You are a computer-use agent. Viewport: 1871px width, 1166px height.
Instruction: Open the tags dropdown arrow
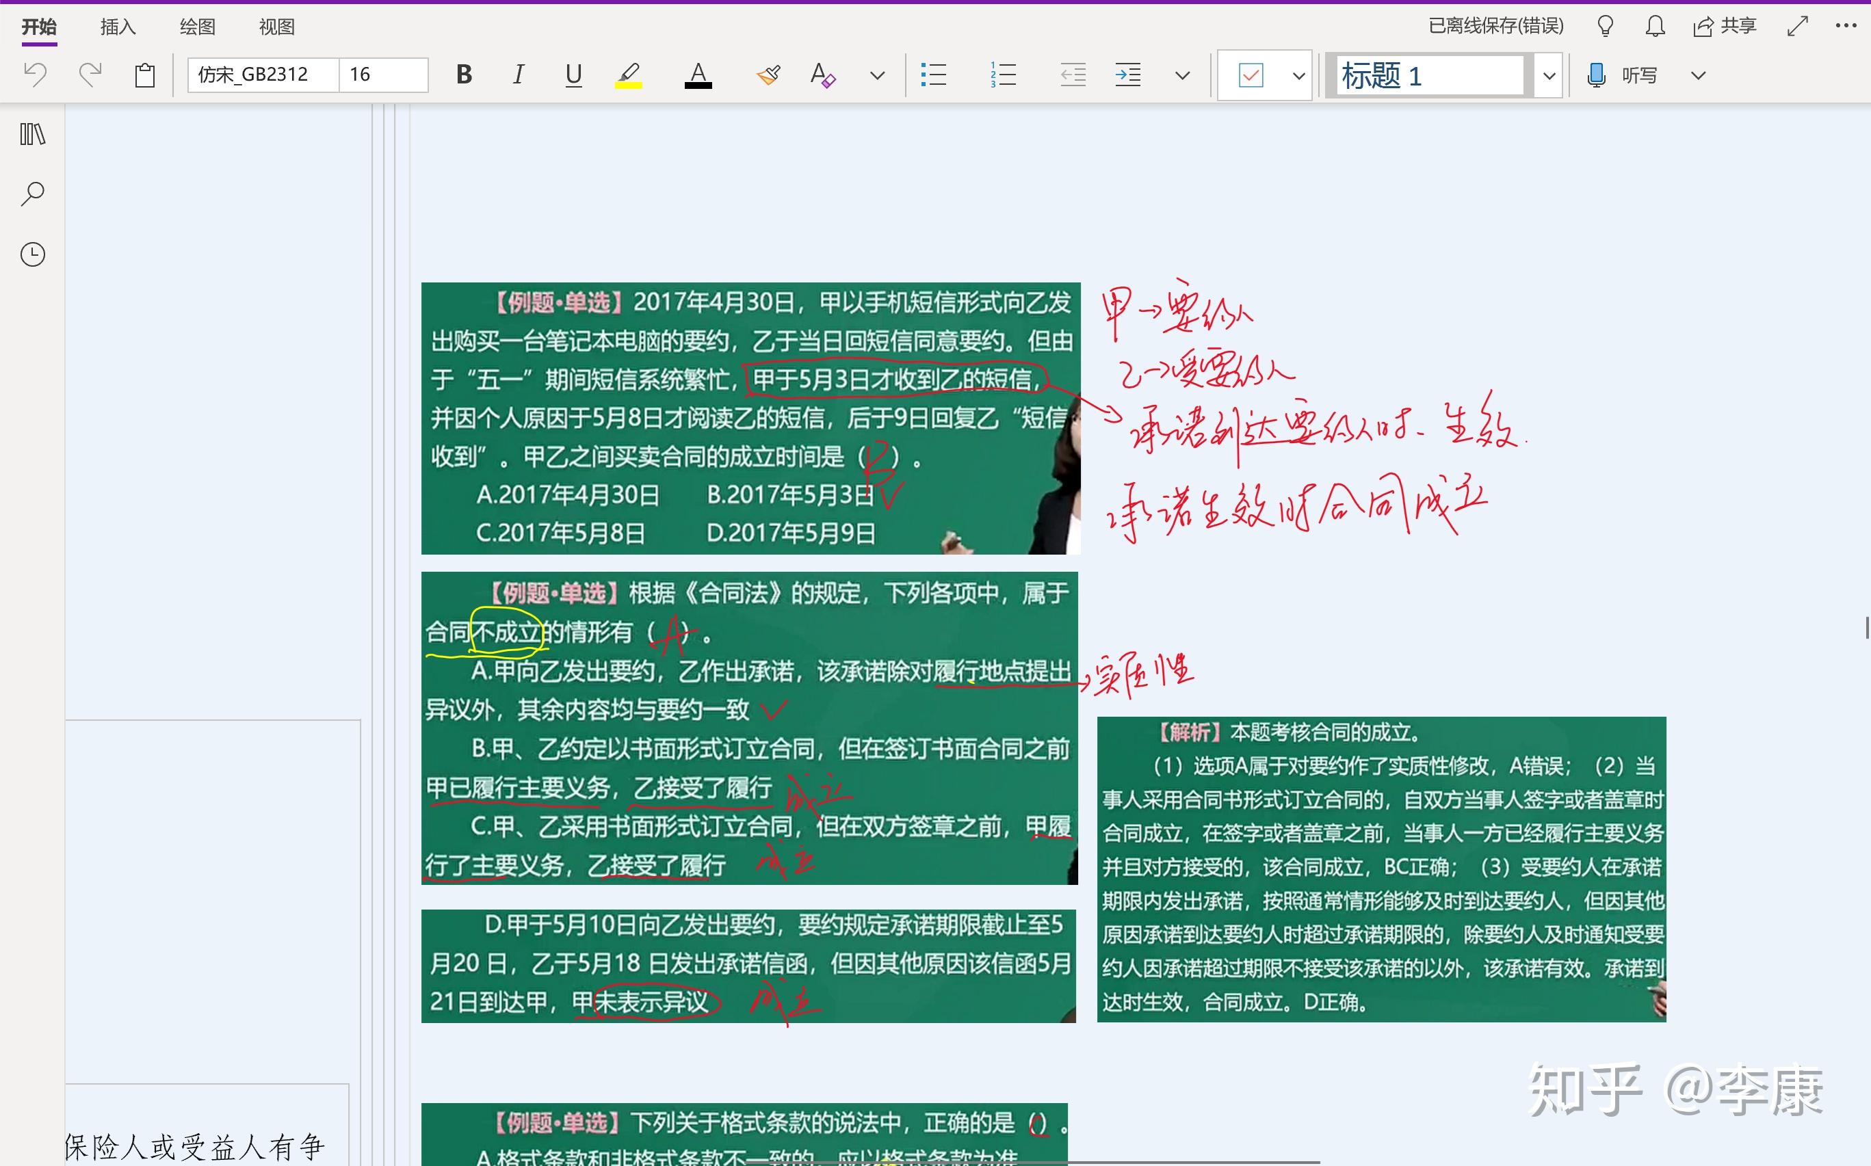[1298, 76]
